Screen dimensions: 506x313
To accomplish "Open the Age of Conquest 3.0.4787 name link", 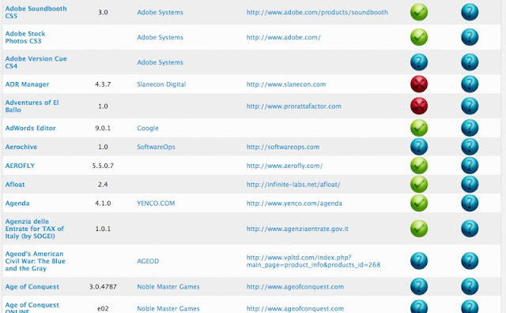I will 32,287.
